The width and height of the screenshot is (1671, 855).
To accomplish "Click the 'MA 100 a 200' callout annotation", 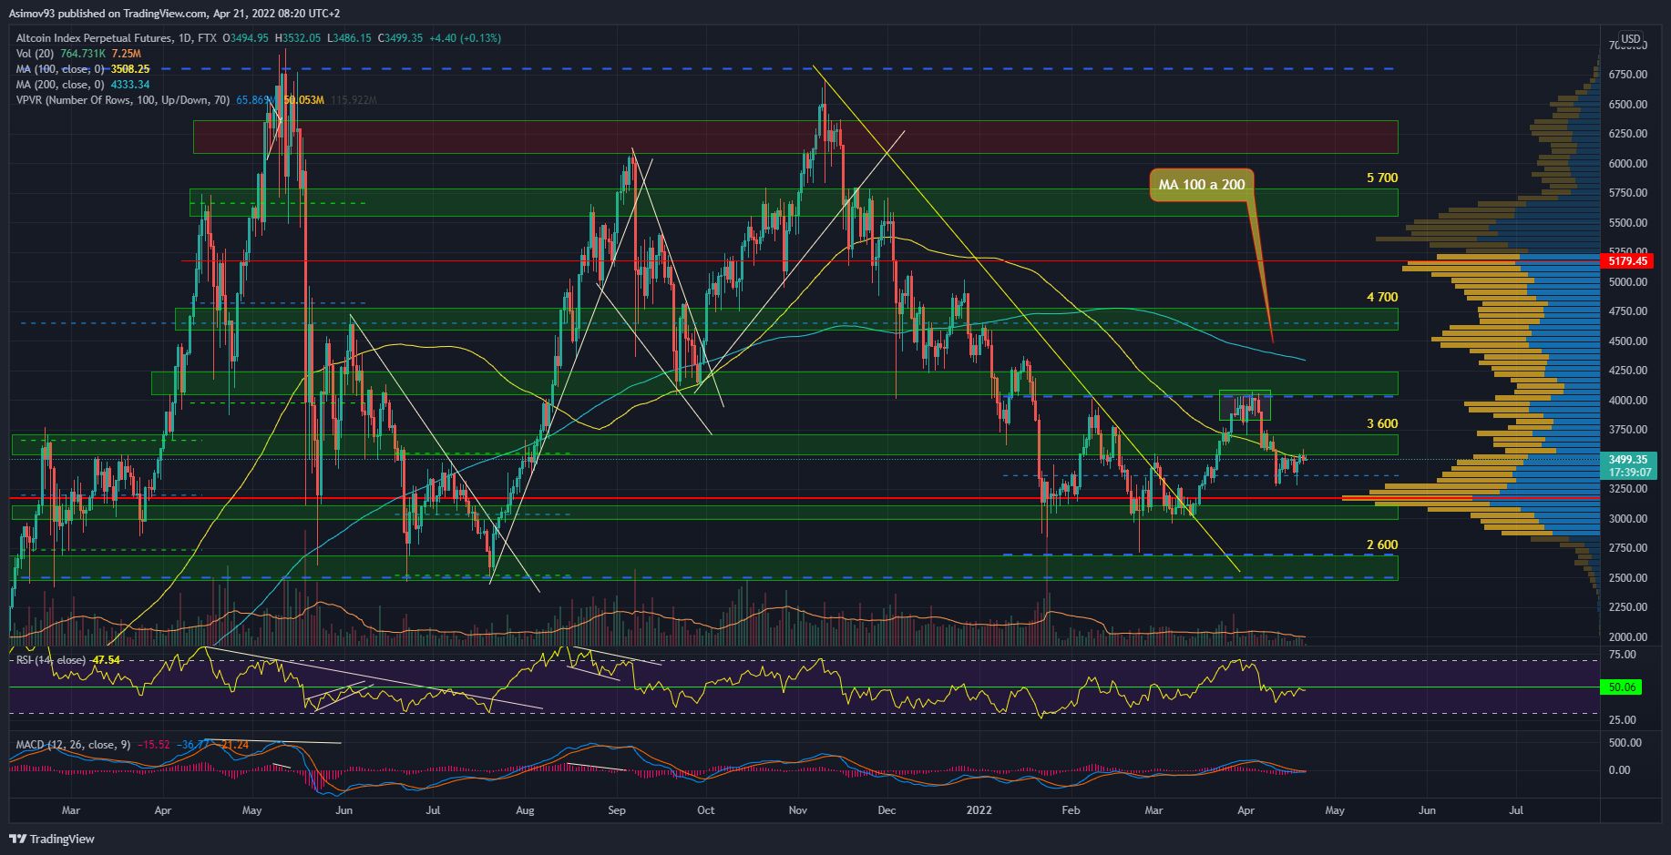I will (1201, 185).
